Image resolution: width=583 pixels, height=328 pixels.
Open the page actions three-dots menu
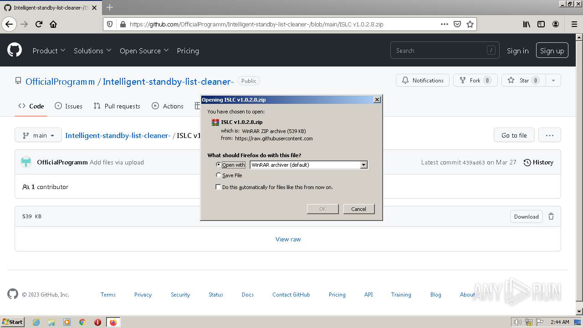(x=445, y=24)
